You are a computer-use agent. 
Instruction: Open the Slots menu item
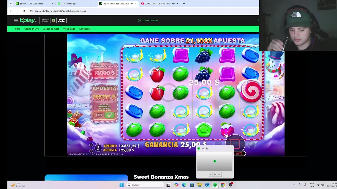pos(18,29)
